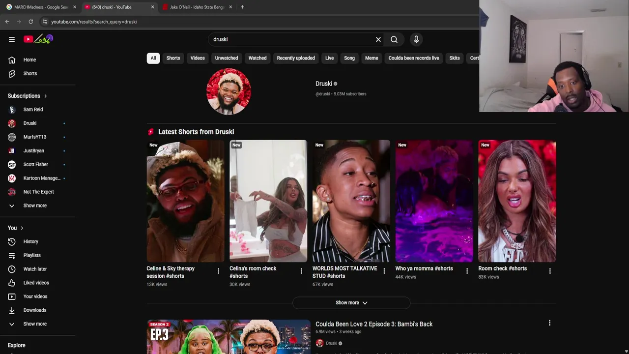Click the Druski channel avatar
This screenshot has width=629, height=354.
pyautogui.click(x=229, y=91)
